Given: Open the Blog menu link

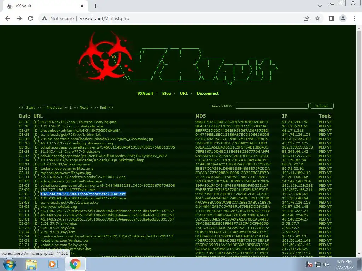Looking at the screenshot, I should [x=167, y=93].
